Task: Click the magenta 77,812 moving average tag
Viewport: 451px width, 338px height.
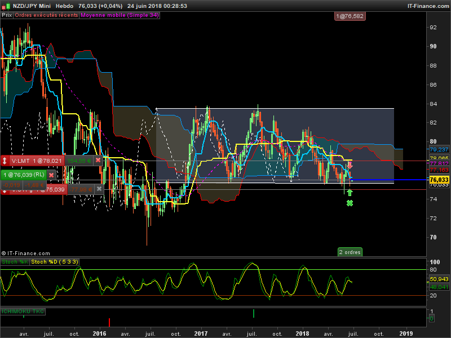Action: coord(439,163)
